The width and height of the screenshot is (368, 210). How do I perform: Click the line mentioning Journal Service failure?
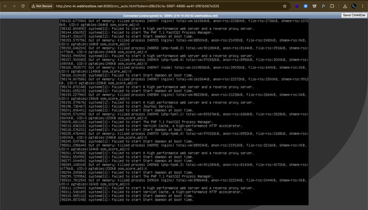click(x=117, y=106)
